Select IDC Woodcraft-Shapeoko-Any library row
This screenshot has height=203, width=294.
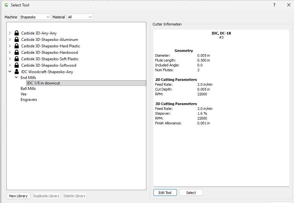tap(47, 72)
